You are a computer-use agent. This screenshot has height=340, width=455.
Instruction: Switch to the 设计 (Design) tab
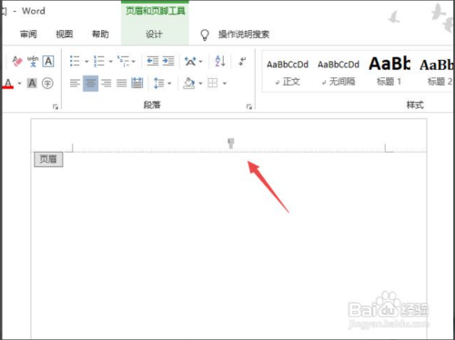(154, 35)
